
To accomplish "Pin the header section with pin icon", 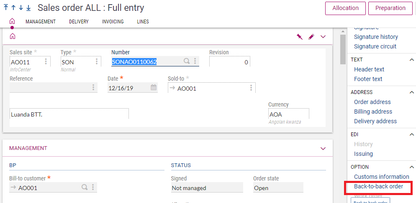I will tap(299, 37).
